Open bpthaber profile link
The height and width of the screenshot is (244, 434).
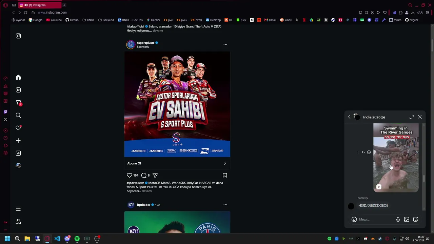coord(143,205)
